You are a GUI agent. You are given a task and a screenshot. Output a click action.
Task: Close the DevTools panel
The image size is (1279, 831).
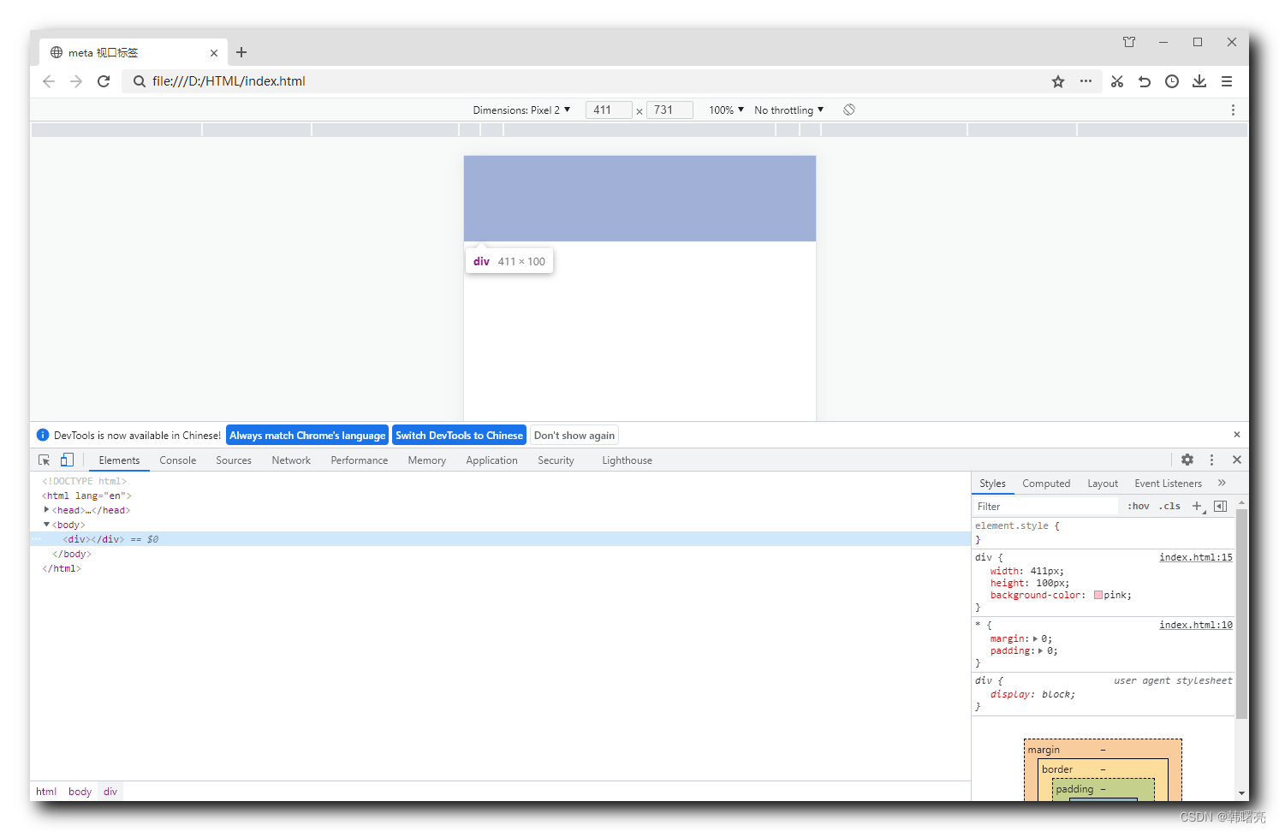1237,460
